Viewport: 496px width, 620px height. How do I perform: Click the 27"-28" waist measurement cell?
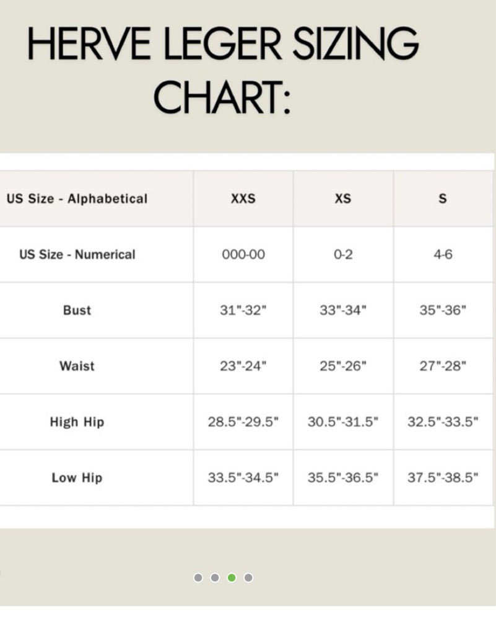click(443, 366)
